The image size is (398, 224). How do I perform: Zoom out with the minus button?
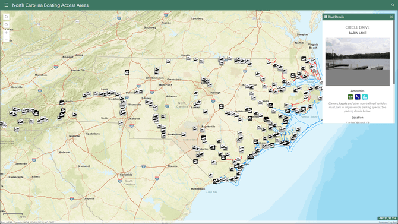click(6, 39)
